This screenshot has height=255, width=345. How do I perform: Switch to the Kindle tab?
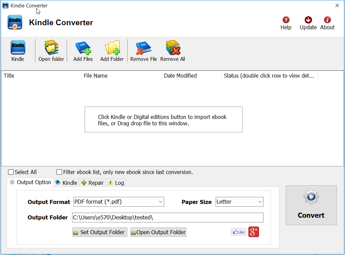tap(66, 183)
